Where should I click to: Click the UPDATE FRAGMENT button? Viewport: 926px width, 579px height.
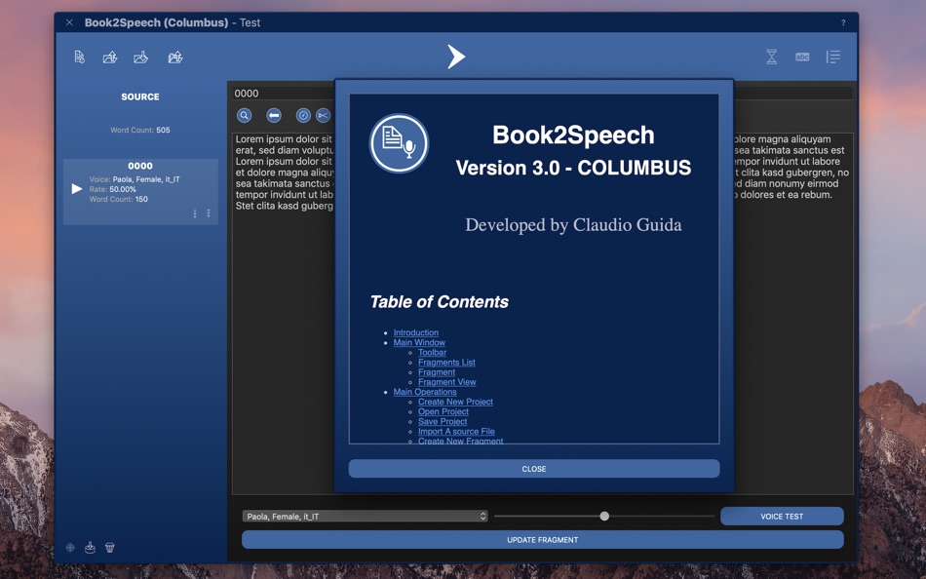tap(543, 539)
